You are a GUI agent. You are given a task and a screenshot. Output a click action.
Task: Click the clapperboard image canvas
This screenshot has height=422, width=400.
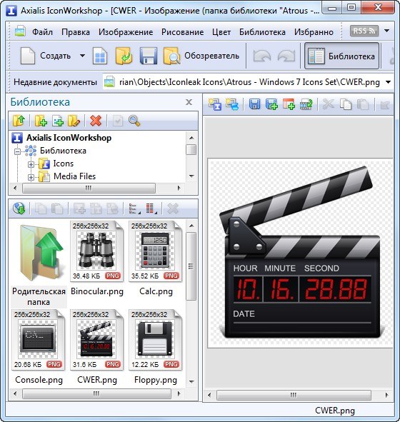pos(300,253)
